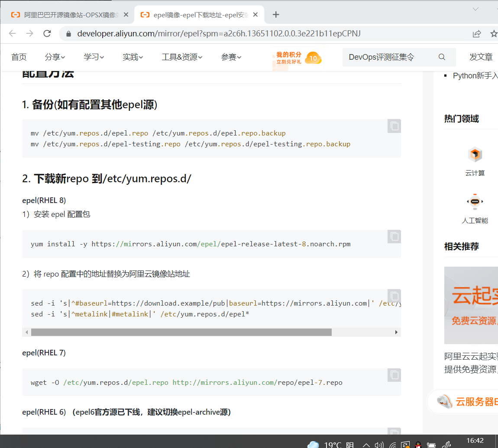Go back to the previous page
The width and height of the screenshot is (498, 448).
tap(12, 33)
